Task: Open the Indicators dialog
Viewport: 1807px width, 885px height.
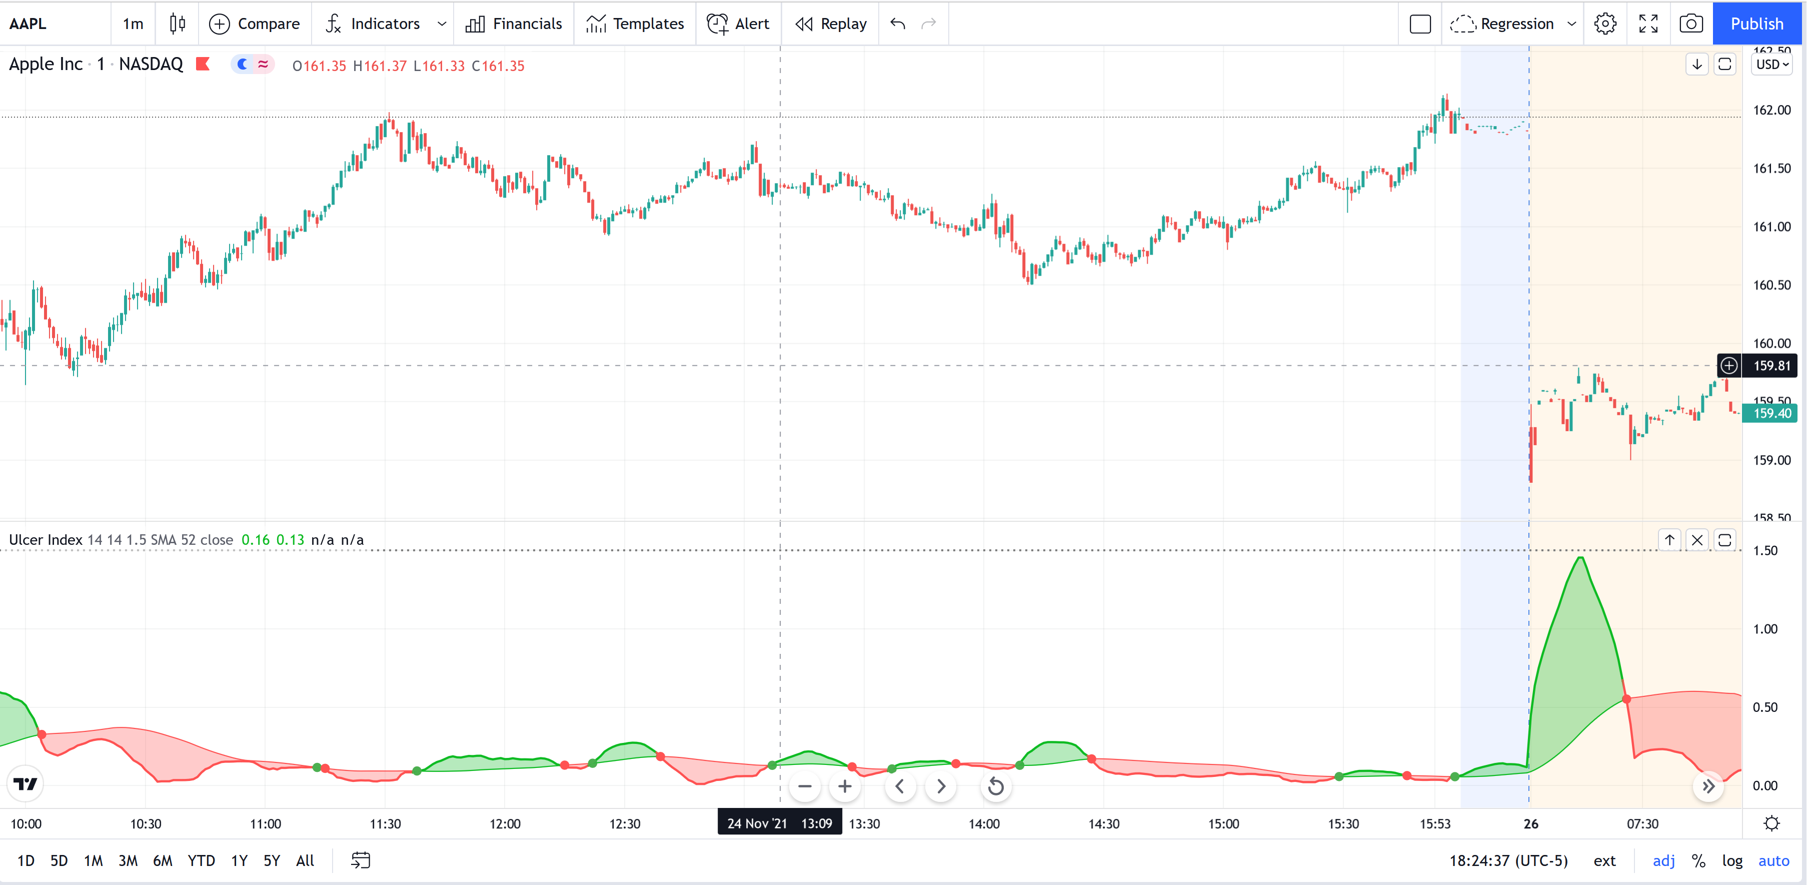Action: point(373,24)
